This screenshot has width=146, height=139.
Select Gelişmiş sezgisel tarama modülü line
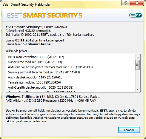click(44, 72)
